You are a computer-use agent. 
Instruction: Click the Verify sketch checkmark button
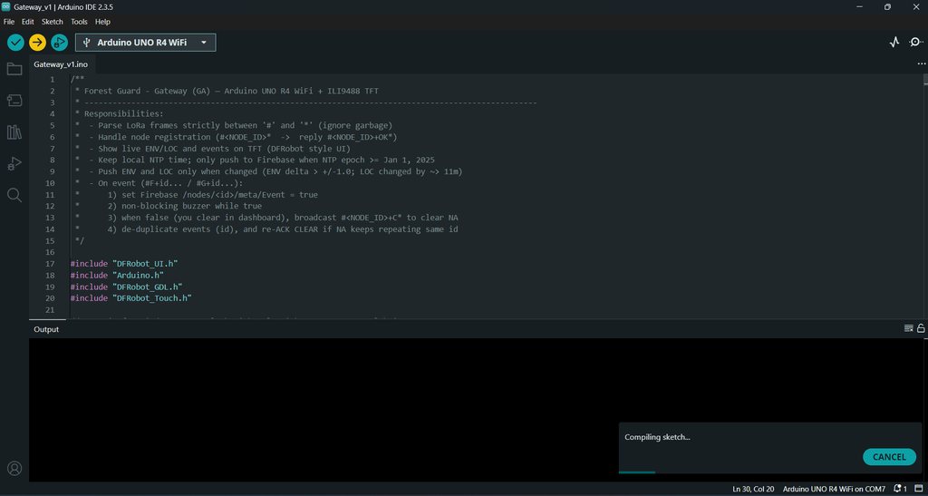tap(15, 42)
